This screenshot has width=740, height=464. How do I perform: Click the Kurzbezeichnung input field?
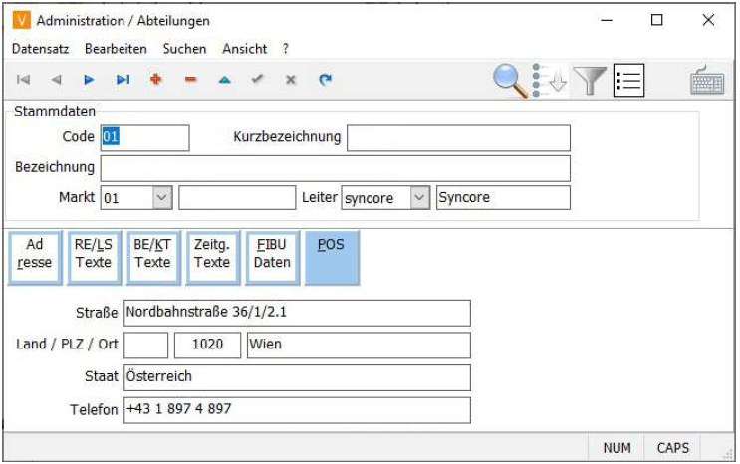pos(458,137)
